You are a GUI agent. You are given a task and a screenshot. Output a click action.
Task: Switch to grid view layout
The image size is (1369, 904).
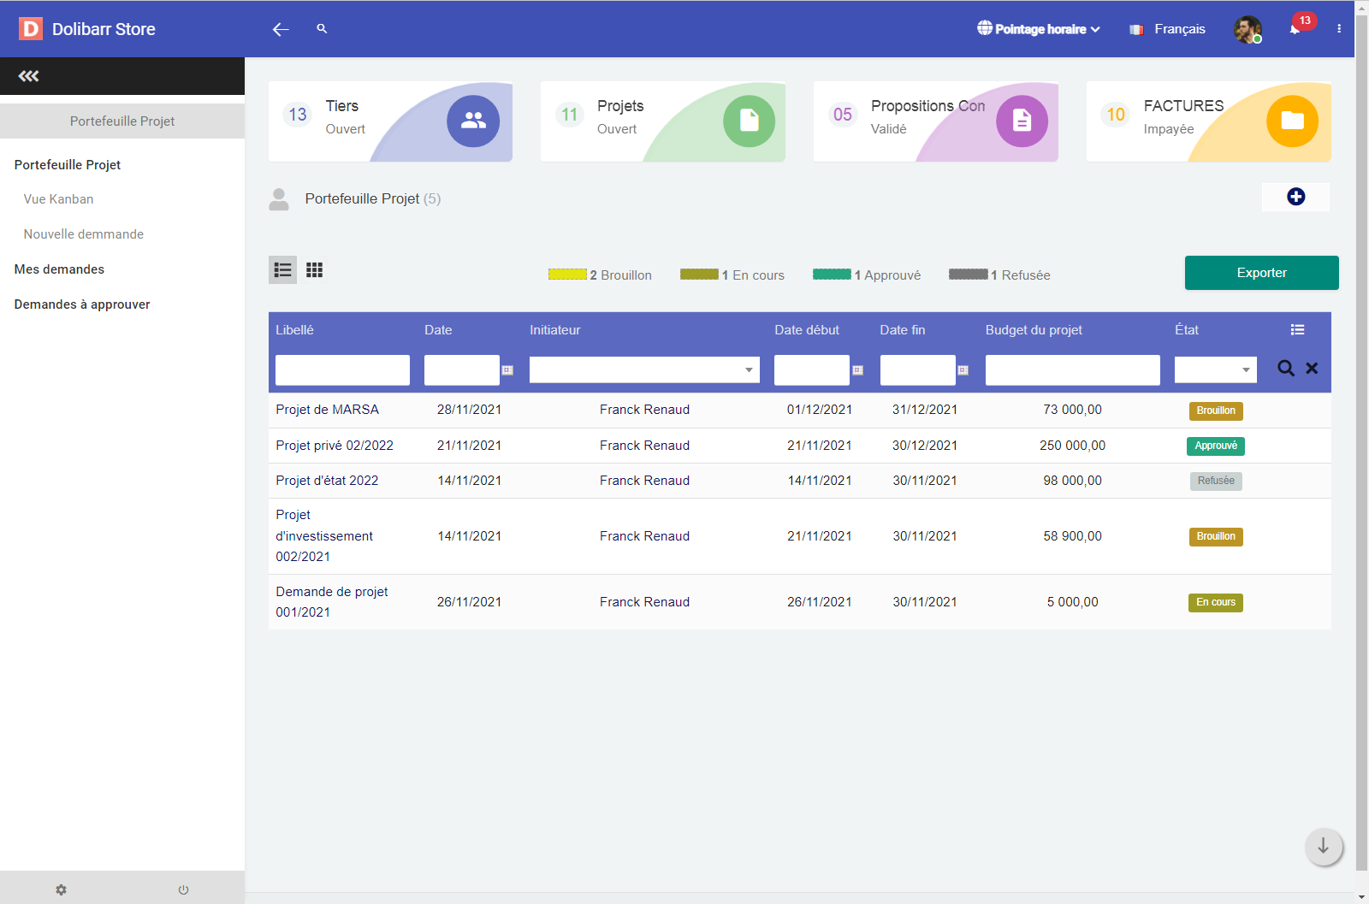pyautogui.click(x=315, y=270)
